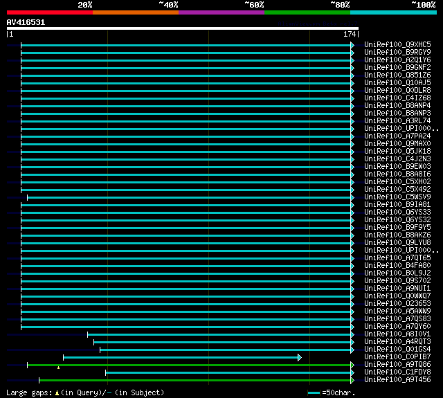Open the UniRef100_Q6YS33 record
443x398 pixels.
click(x=397, y=212)
